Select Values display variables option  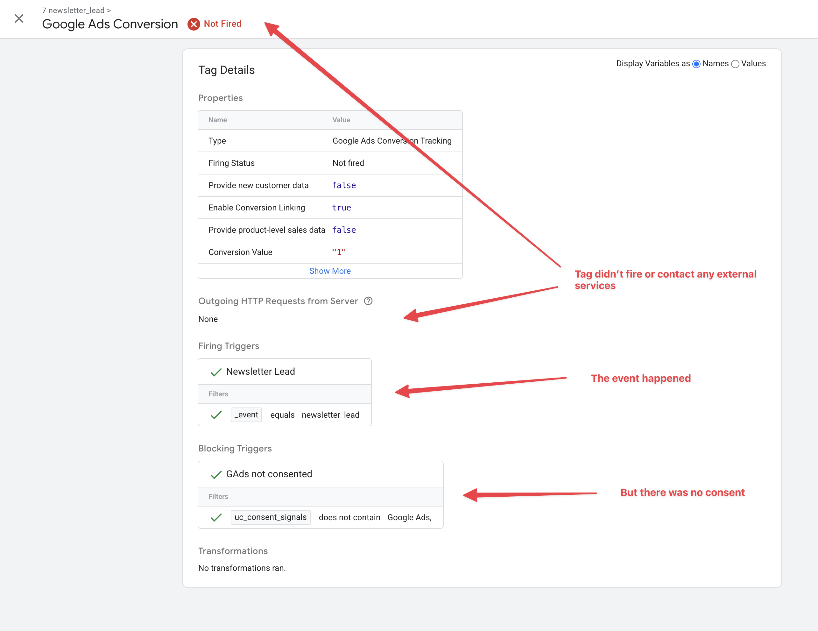tap(735, 64)
